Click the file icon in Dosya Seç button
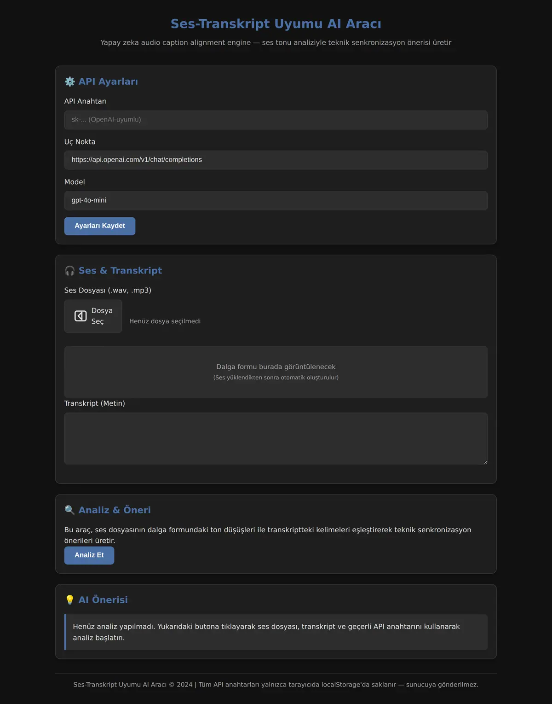The width and height of the screenshot is (552, 704). pos(80,316)
